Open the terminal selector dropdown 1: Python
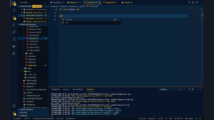 (x=170, y=89)
